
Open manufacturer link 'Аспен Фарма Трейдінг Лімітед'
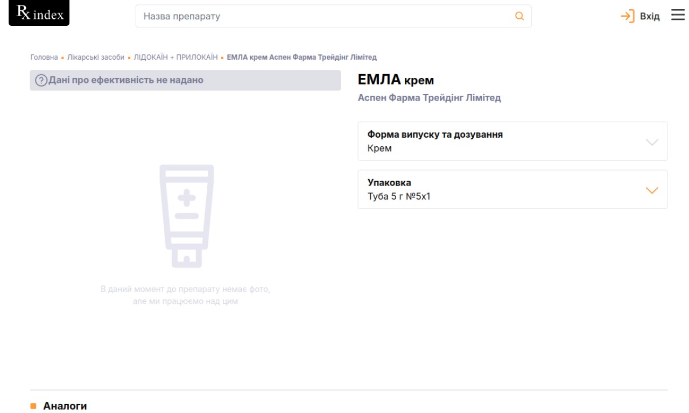[x=429, y=98]
